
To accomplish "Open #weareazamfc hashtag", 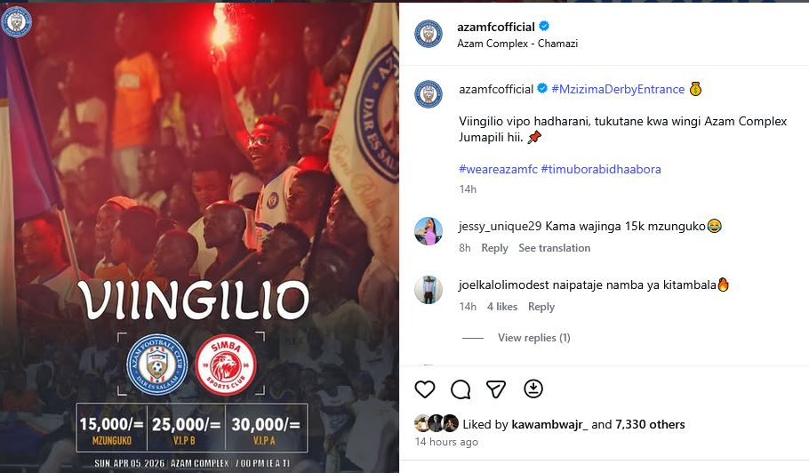I will pos(498,169).
